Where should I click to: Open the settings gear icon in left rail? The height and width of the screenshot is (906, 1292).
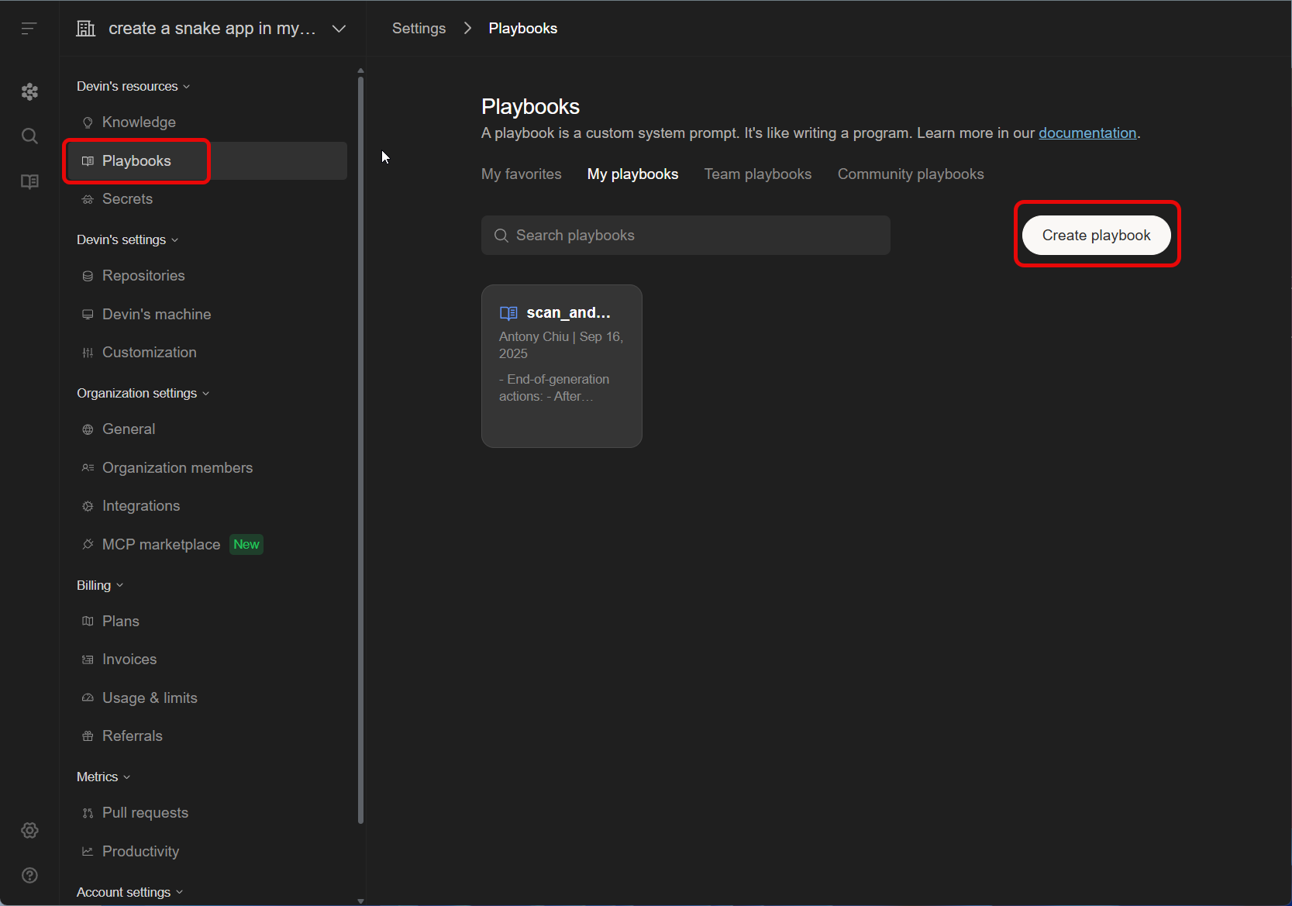click(x=29, y=830)
